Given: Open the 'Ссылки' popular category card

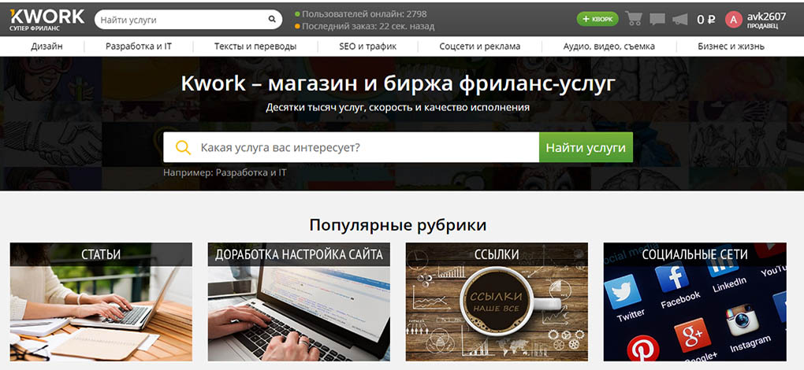Looking at the screenshot, I should (497, 302).
